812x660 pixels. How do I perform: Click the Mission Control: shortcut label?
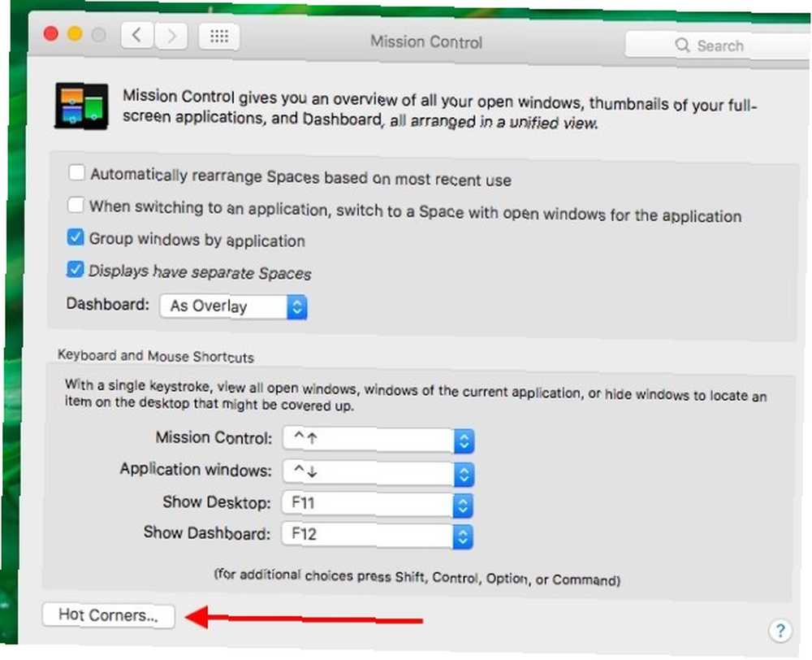click(214, 437)
